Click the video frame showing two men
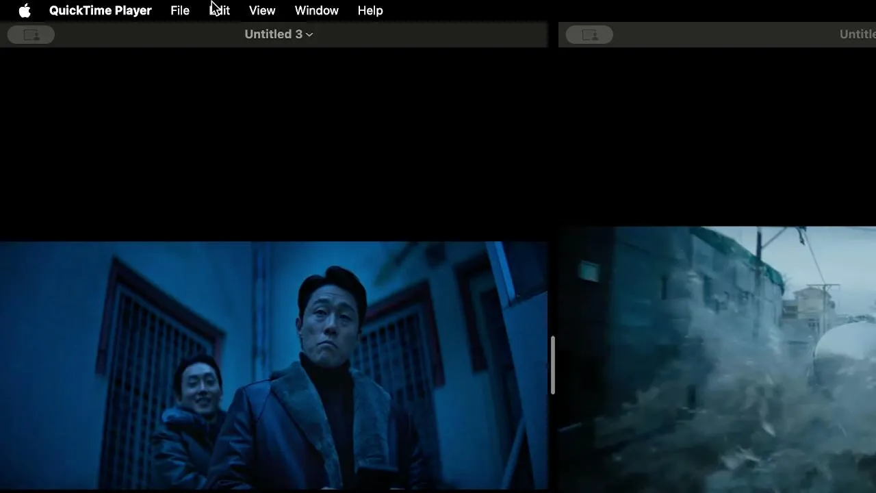 pos(274,366)
